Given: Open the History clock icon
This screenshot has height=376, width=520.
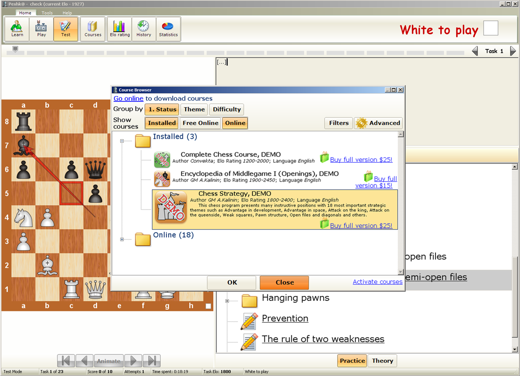Looking at the screenshot, I should 143,29.
